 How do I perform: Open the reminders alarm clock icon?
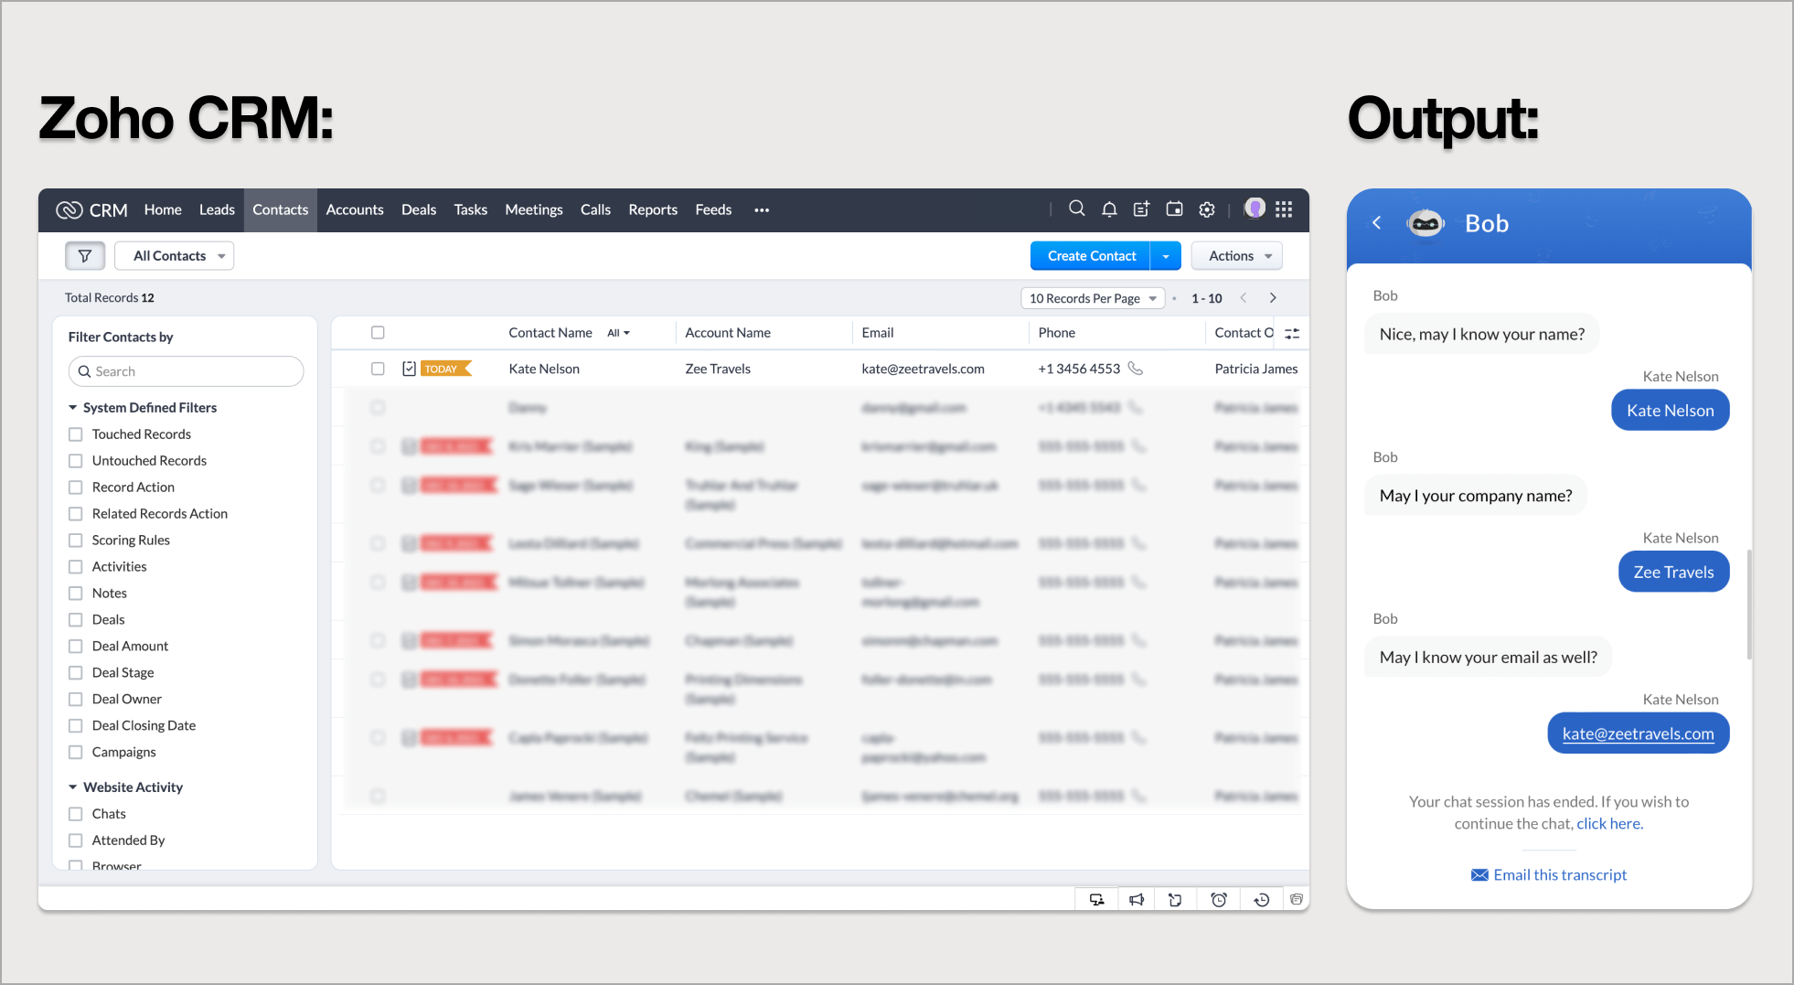(x=1219, y=900)
